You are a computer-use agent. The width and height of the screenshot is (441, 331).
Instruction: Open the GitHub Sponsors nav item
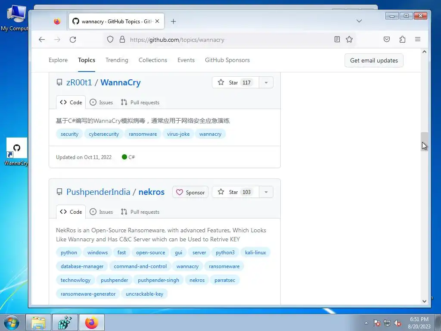[x=227, y=60]
